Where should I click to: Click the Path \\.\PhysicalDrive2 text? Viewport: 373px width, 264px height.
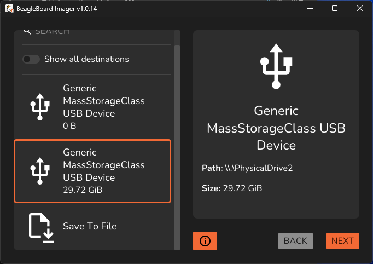[247, 168]
